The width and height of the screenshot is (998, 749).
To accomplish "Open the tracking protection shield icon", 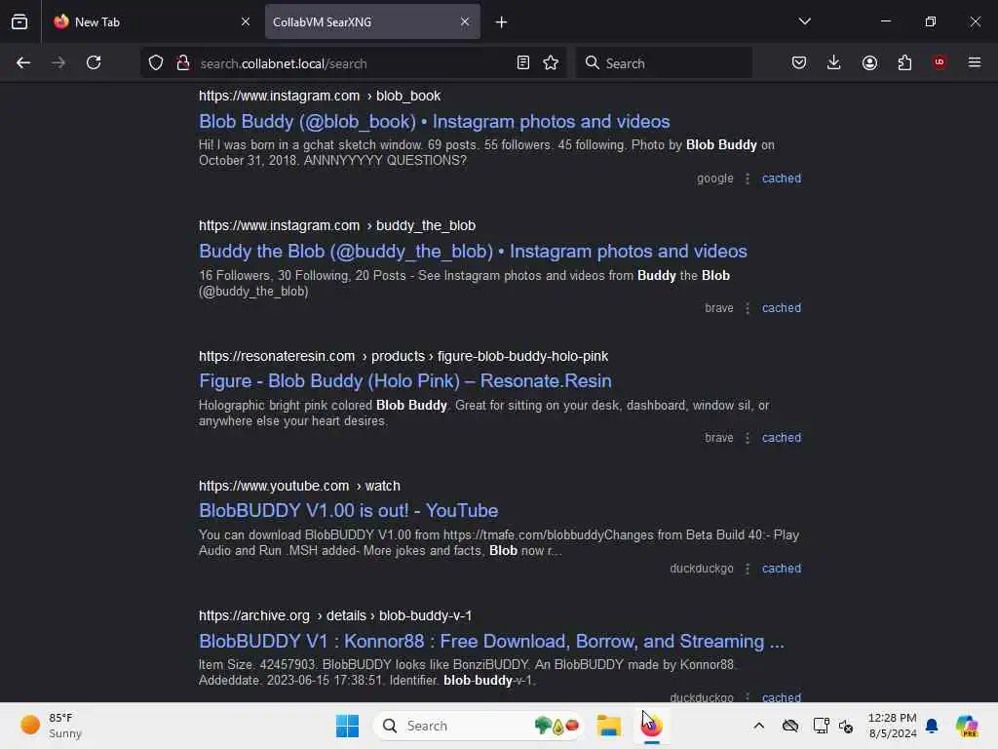I will (x=156, y=63).
